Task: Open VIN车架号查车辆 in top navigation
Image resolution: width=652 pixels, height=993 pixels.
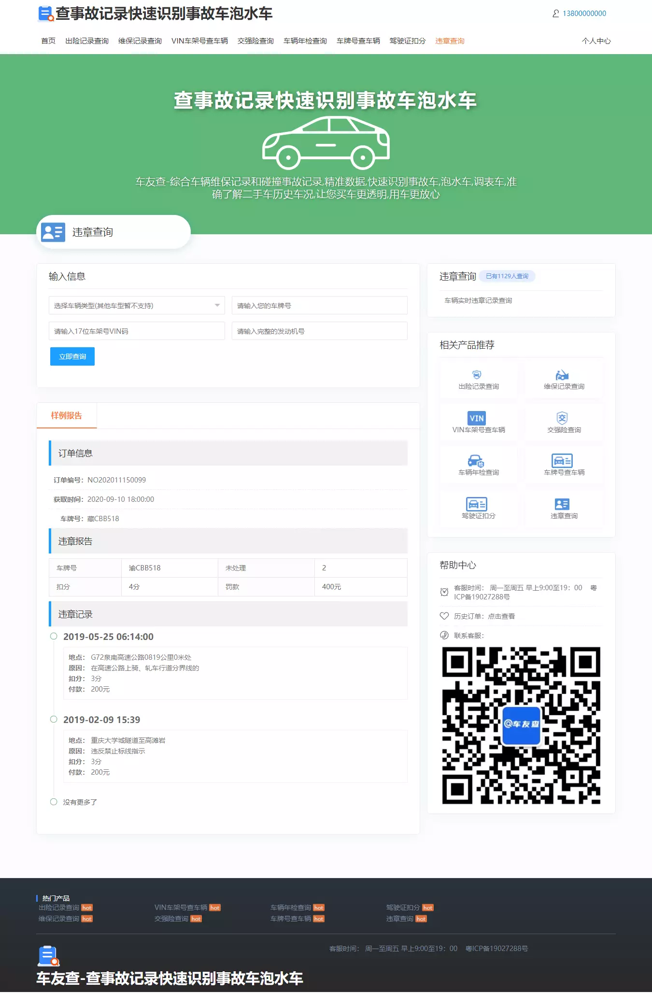Action: pos(199,41)
